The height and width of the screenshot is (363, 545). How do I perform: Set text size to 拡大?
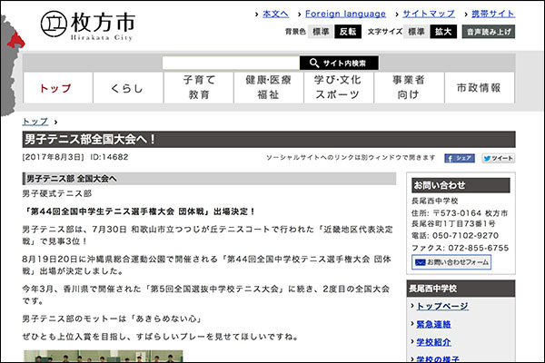(x=442, y=32)
